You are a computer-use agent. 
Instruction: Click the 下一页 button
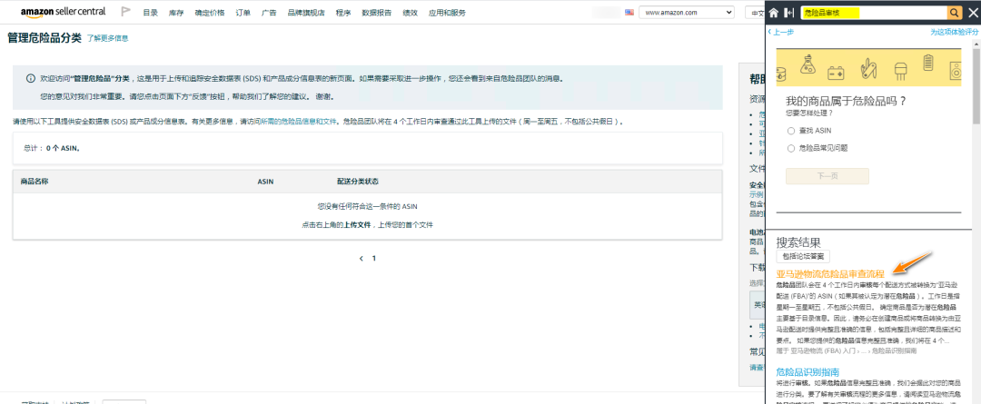click(x=827, y=176)
